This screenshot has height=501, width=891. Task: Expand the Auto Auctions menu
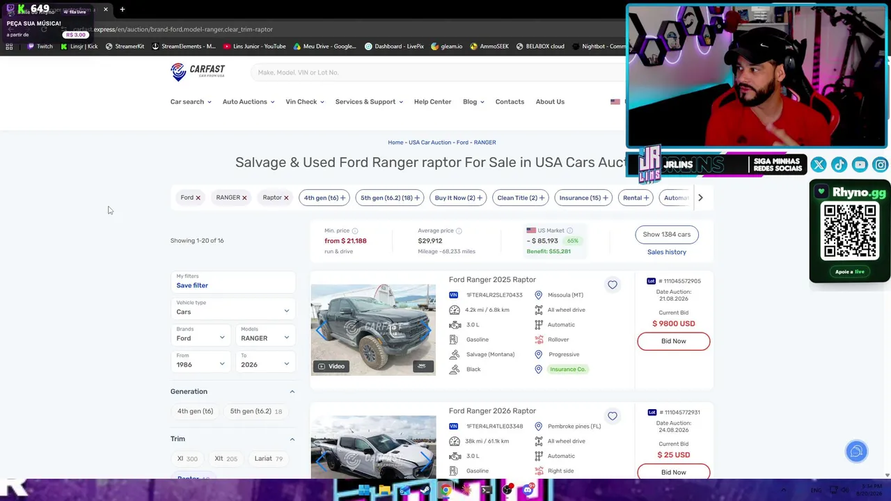coord(249,102)
